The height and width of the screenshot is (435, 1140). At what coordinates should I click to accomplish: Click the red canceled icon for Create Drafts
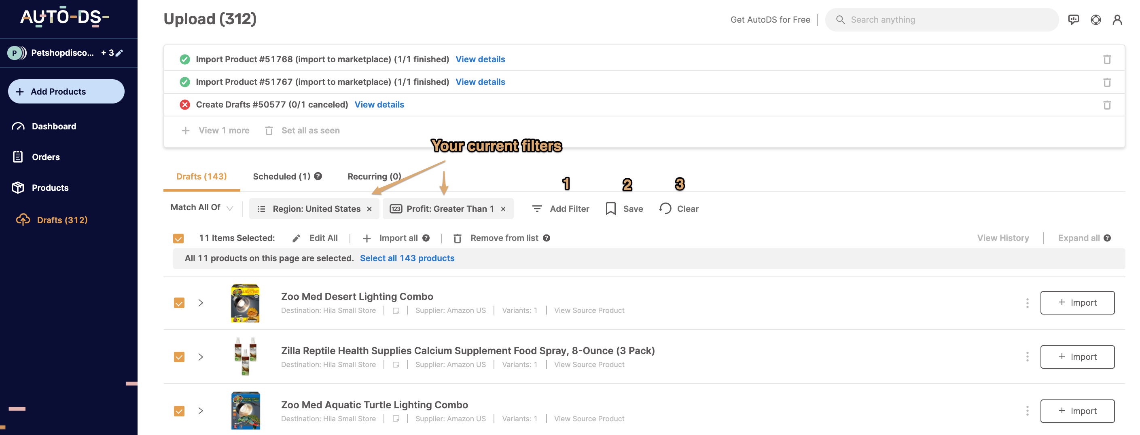[184, 105]
